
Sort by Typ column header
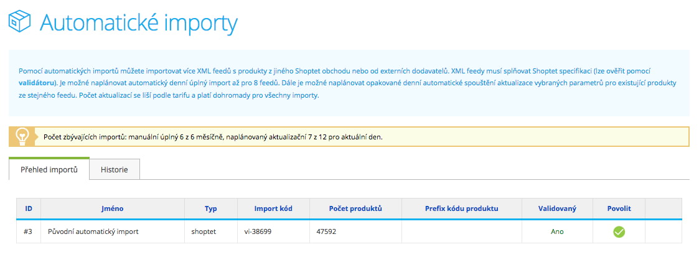pyautogui.click(x=211, y=208)
